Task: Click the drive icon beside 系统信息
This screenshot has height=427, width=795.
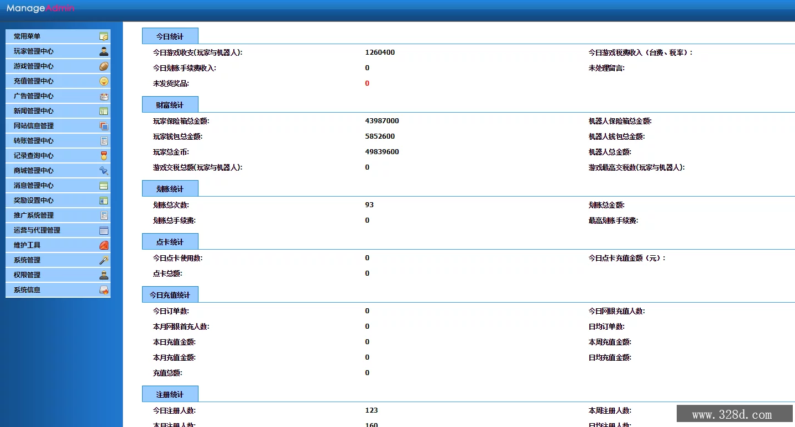Action: tap(103, 290)
